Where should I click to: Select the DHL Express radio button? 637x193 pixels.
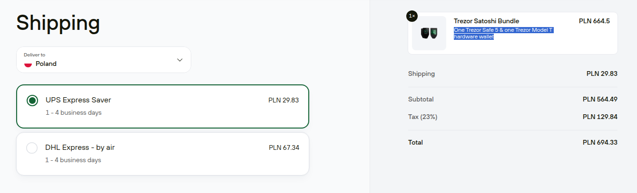click(x=32, y=148)
